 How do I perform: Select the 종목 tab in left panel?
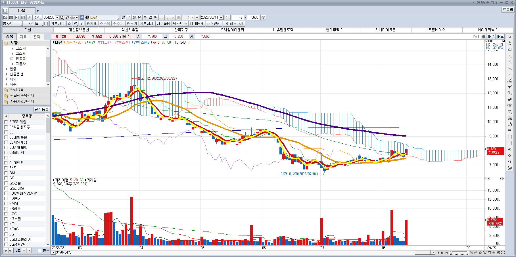(x=10, y=37)
